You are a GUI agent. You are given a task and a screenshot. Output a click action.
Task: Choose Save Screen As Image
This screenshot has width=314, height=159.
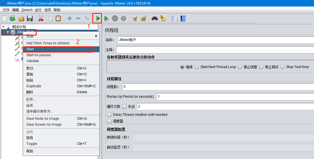(x=61, y=125)
